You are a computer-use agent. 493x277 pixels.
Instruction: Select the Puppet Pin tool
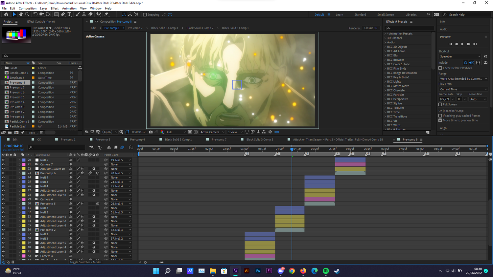pyautogui.click(x=106, y=14)
